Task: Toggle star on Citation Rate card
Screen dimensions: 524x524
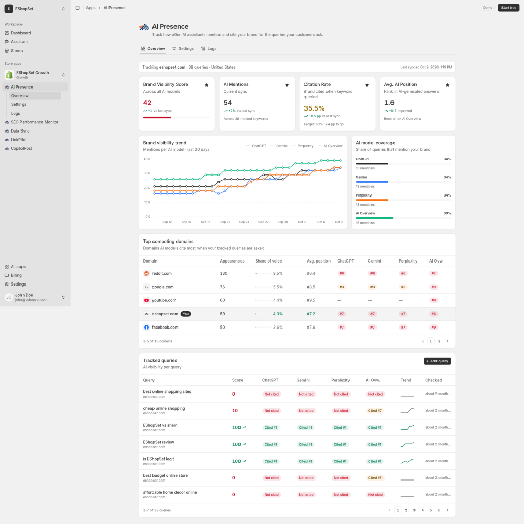Action: 367,85
